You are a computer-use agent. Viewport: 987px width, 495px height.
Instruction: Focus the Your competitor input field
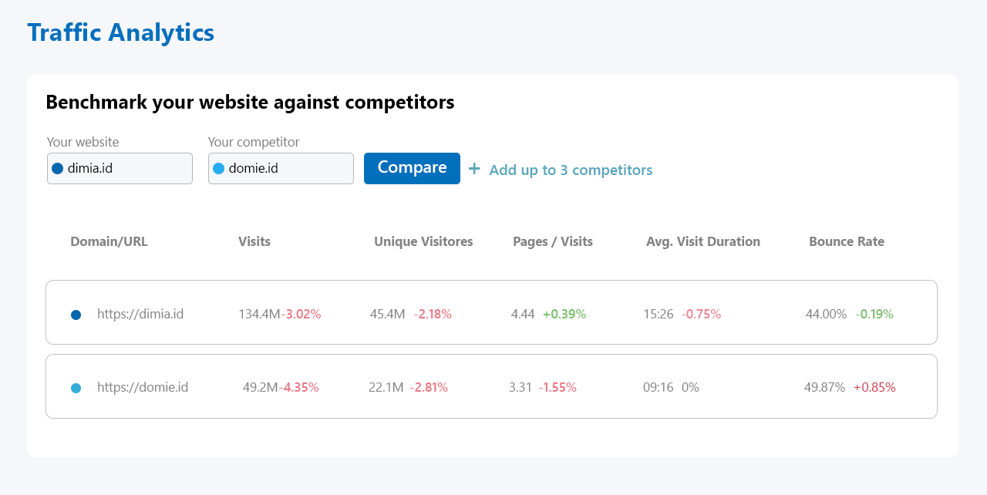[289, 168]
